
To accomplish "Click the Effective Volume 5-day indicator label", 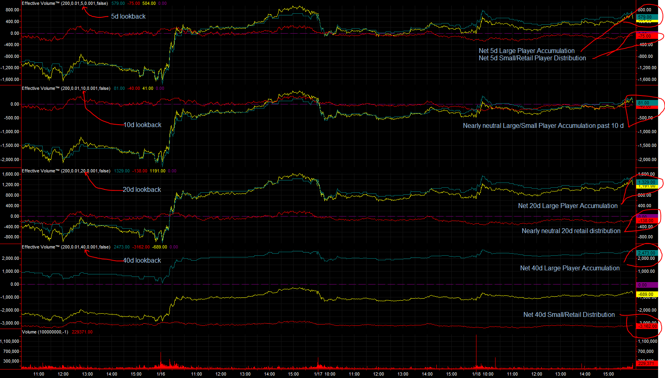I will pos(65,3).
